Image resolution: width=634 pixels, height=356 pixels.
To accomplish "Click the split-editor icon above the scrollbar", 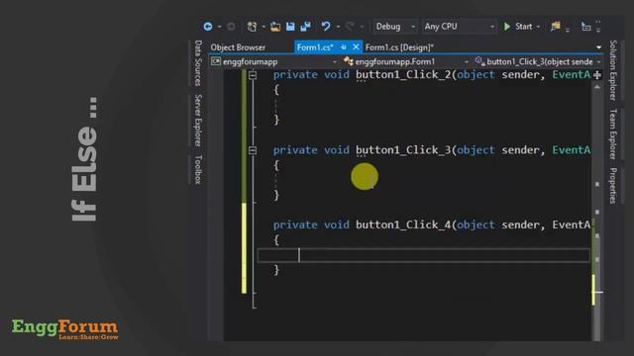I will tap(597, 75).
